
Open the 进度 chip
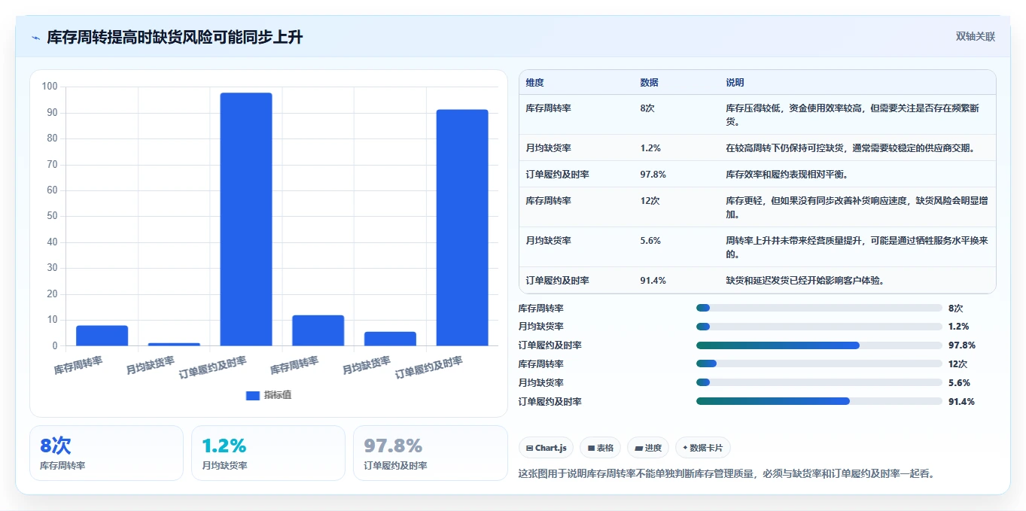648,448
